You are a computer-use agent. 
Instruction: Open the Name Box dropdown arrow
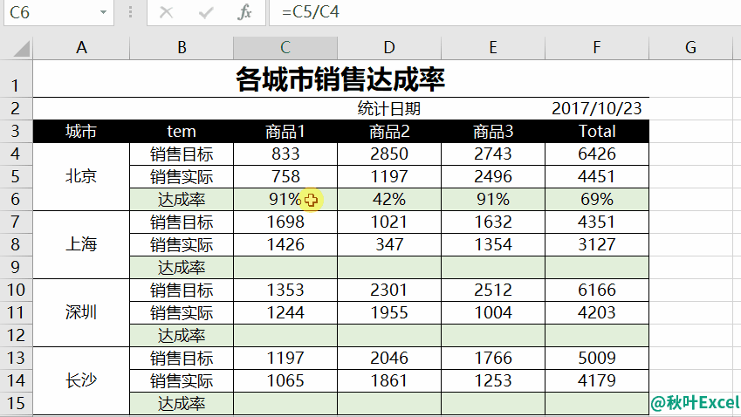point(103,12)
